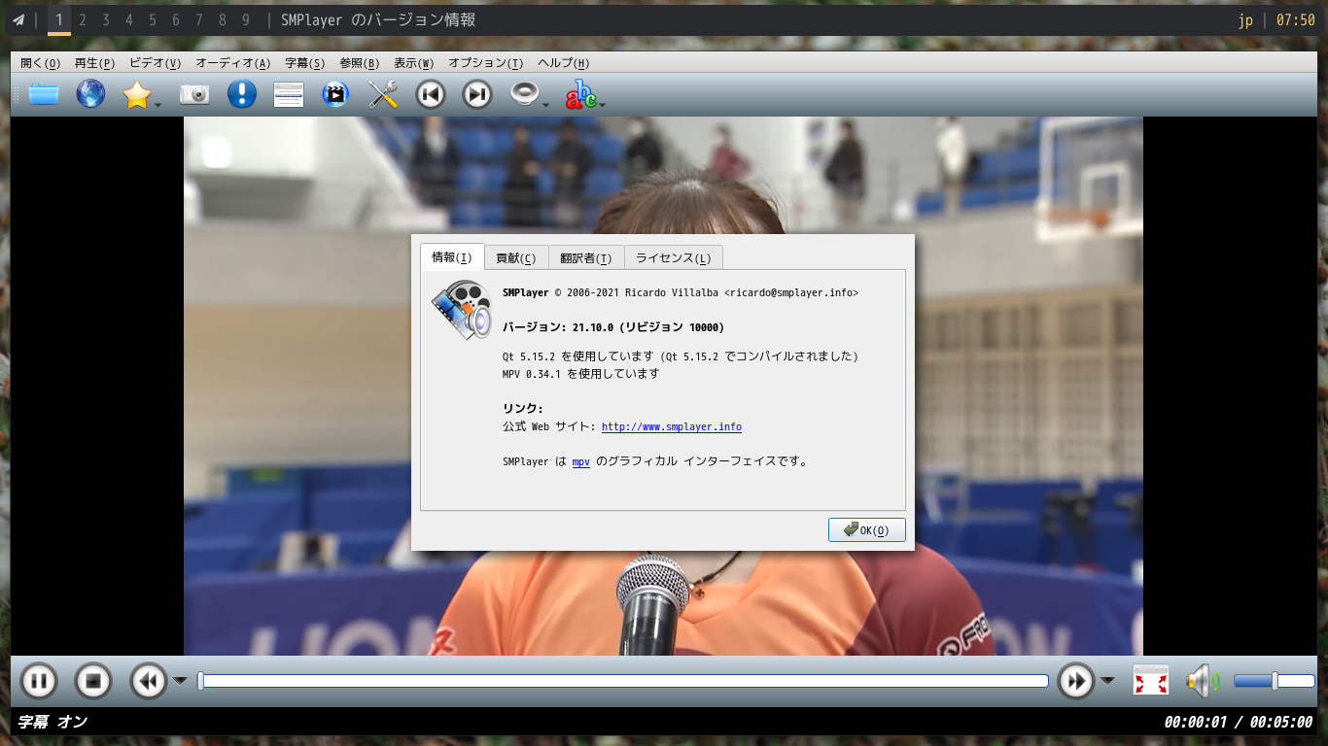Stop playback with the stop button
The height and width of the screenshot is (746, 1328).
tap(93, 681)
